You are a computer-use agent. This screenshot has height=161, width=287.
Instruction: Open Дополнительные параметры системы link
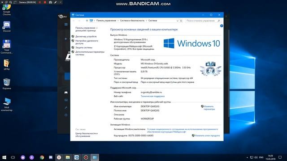tap(90, 53)
